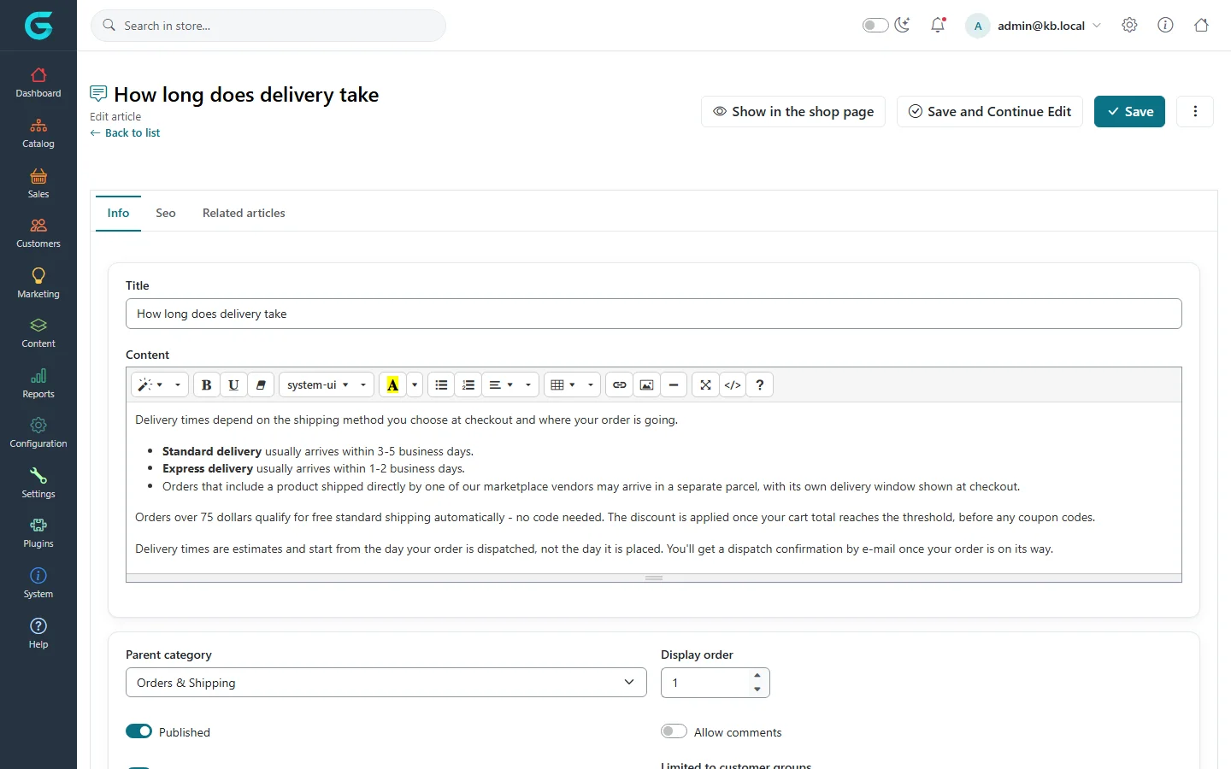This screenshot has height=769, width=1231.
Task: Insert a horizontal rule
Action: tap(674, 385)
